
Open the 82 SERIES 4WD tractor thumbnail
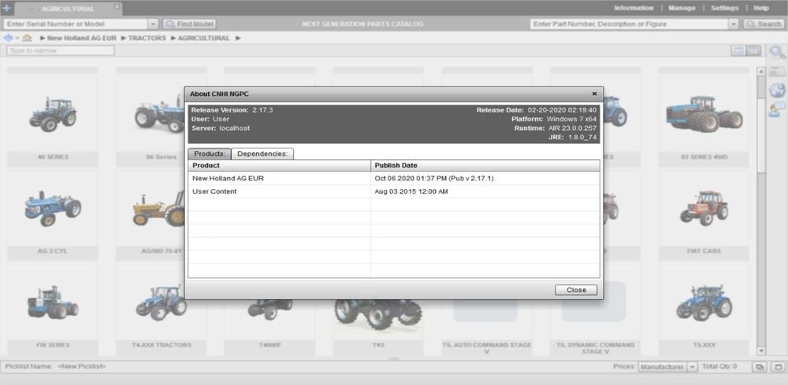704,114
